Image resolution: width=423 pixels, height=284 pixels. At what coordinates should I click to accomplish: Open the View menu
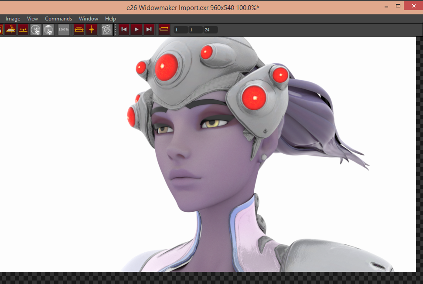pos(32,19)
